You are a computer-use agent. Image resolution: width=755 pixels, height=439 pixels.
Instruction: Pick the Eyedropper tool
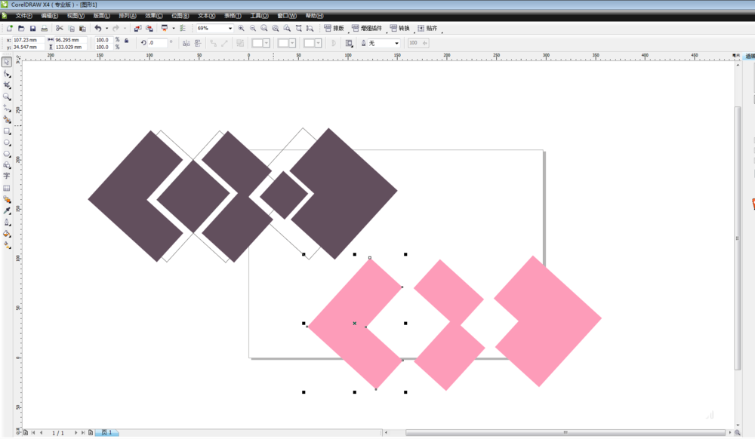(x=7, y=210)
